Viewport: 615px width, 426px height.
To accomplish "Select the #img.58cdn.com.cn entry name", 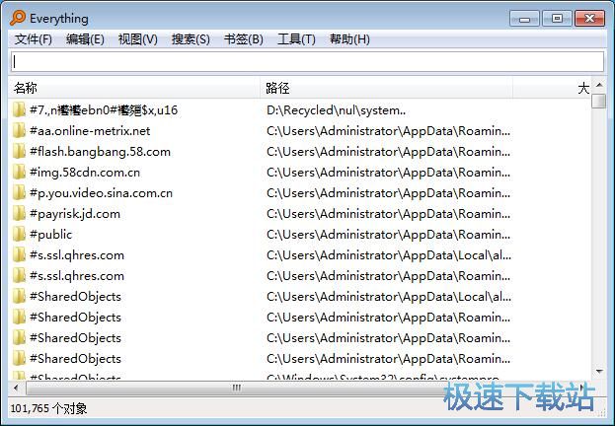I will (85, 172).
